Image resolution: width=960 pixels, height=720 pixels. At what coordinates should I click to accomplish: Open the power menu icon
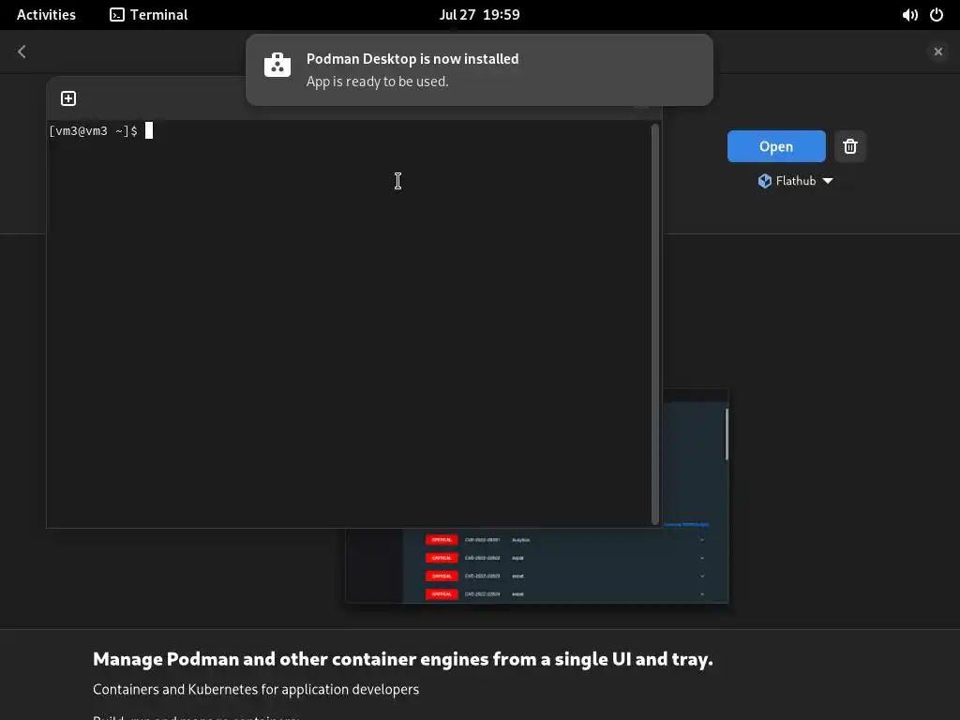(x=937, y=15)
